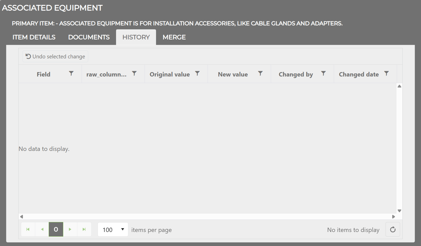Screen dimensions: 421x246
Task: Sort by Original value header
Action: point(170,74)
